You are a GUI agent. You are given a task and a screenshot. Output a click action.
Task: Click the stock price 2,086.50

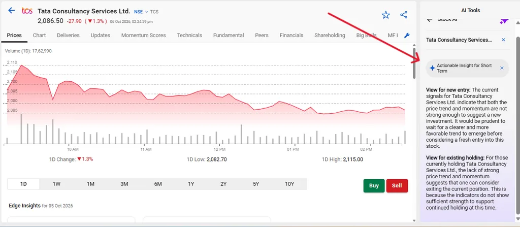click(x=50, y=21)
